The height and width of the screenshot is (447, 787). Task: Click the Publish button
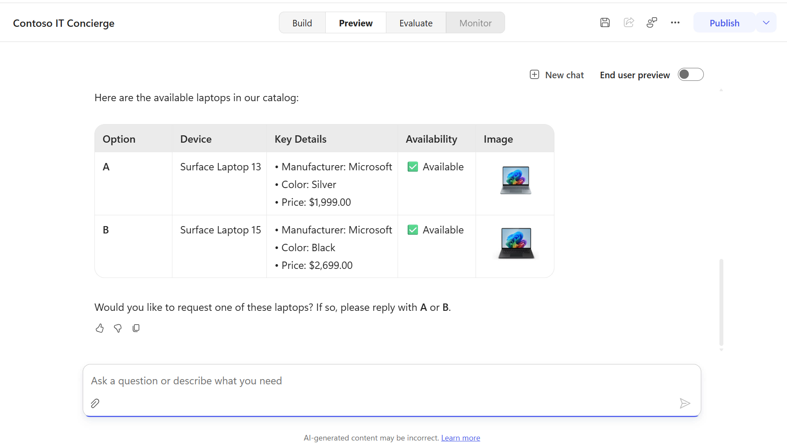[x=724, y=23]
